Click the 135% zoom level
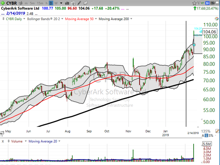 click(206, 131)
